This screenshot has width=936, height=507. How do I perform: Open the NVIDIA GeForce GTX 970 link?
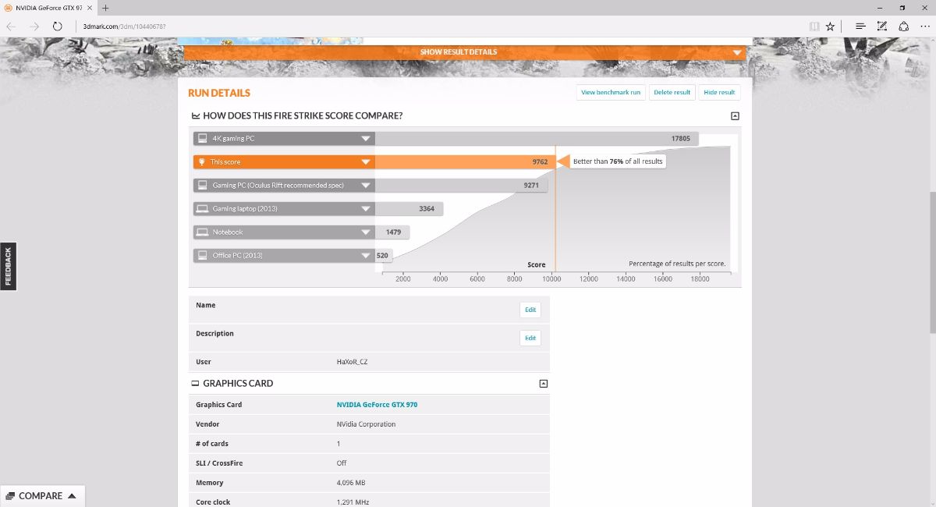point(377,405)
